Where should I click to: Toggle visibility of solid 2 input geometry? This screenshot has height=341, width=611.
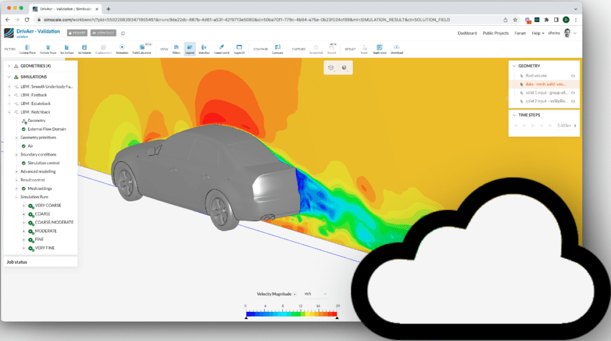(573, 101)
